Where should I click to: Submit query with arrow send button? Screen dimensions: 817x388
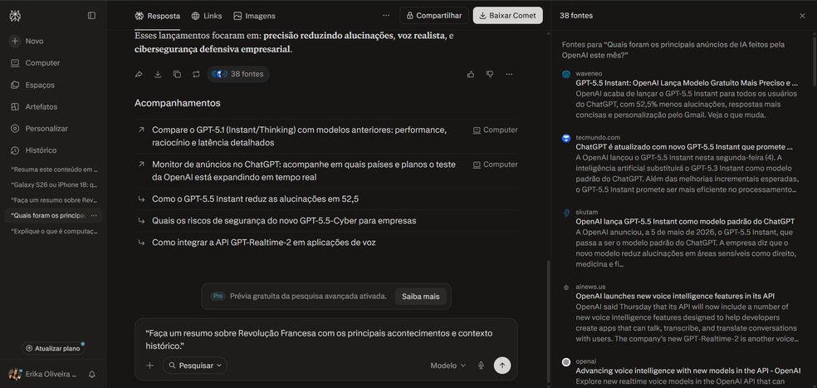pos(502,366)
